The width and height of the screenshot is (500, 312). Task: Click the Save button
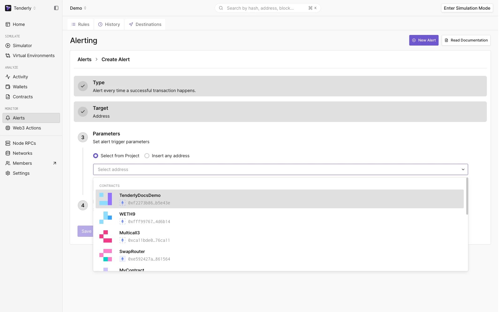(86, 231)
